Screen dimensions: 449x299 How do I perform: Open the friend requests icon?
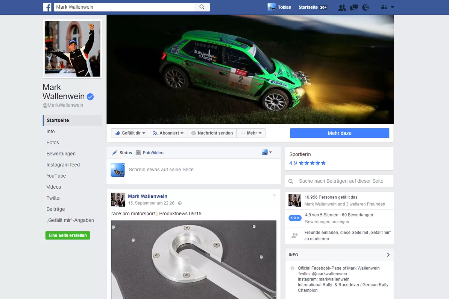342,7
